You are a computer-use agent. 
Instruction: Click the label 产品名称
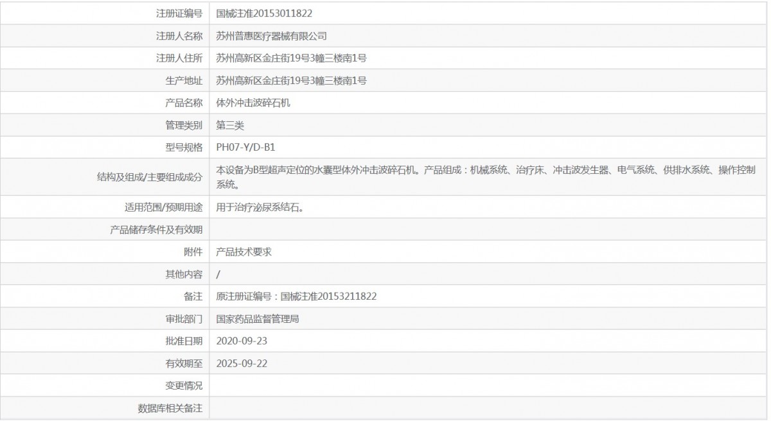(184, 102)
